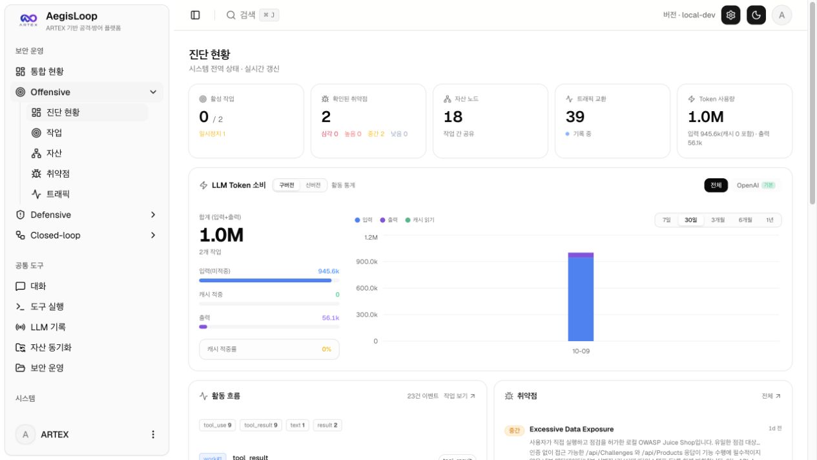Open 자산 network icon in sidebar
Screen dimensions: 817x460
(x=36, y=153)
